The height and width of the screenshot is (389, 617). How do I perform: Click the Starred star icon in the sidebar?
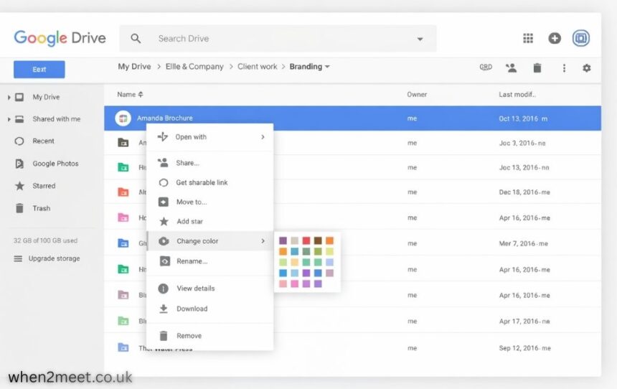pos(19,186)
